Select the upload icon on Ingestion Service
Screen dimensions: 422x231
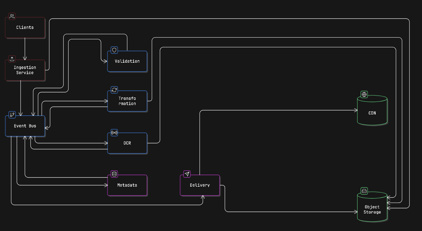coord(12,59)
